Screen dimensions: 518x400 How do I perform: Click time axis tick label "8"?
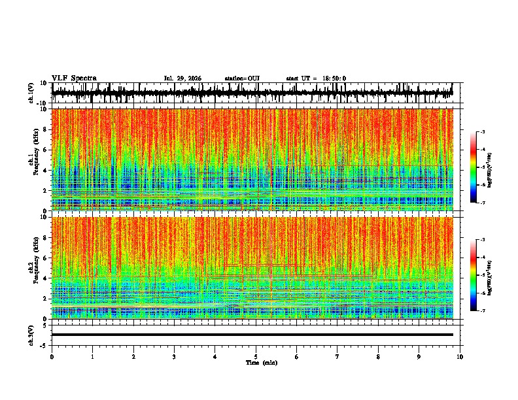pos(378,357)
